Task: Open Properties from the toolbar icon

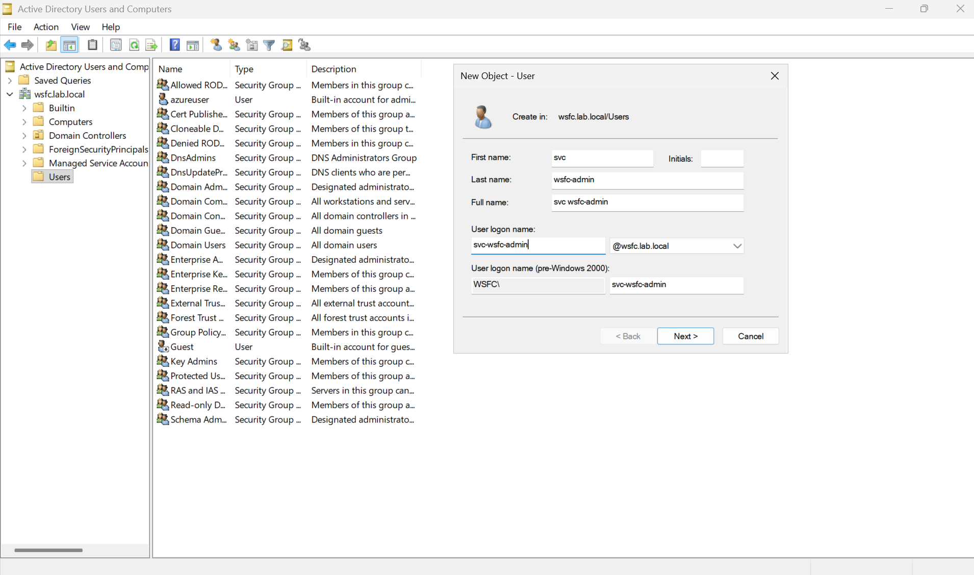Action: pyautogui.click(x=116, y=45)
